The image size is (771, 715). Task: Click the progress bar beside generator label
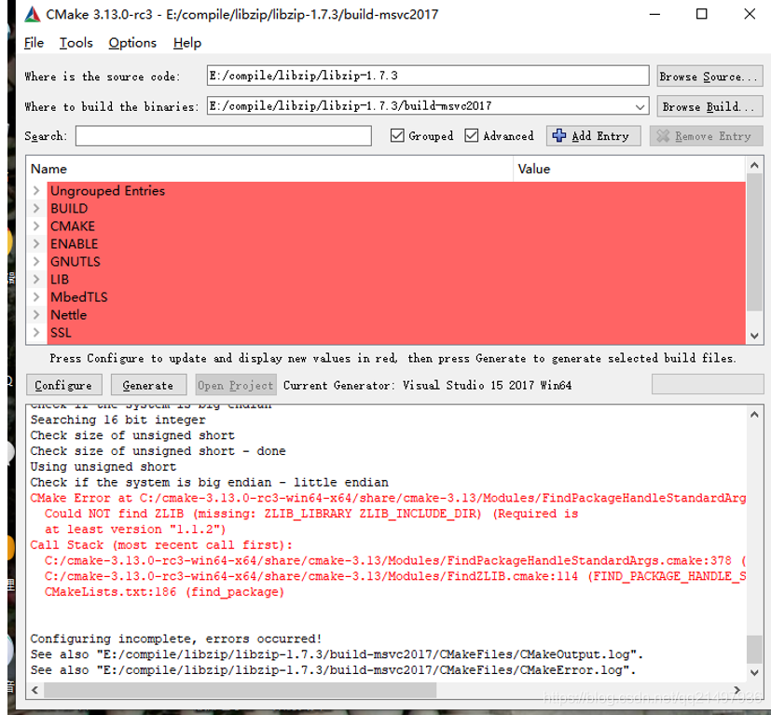708,384
